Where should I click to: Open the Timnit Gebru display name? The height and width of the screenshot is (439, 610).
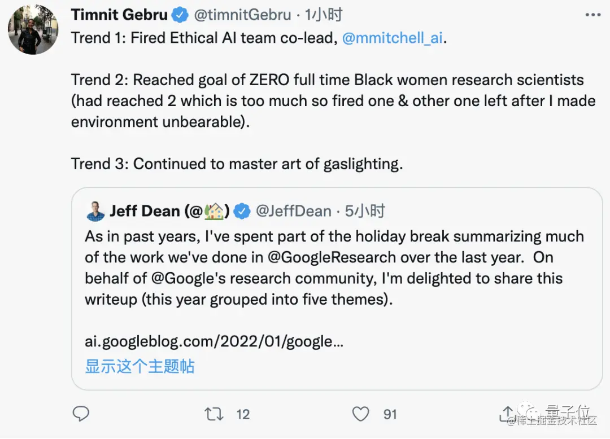tap(119, 15)
